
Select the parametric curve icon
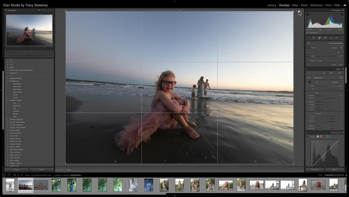pyautogui.click(x=318, y=137)
